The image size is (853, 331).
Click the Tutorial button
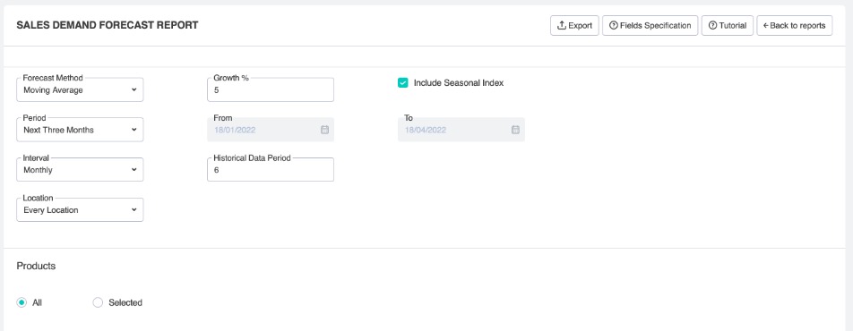click(728, 26)
